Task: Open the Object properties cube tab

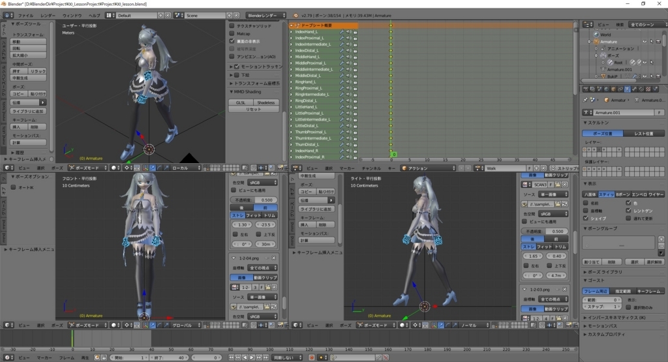Action: point(613,89)
